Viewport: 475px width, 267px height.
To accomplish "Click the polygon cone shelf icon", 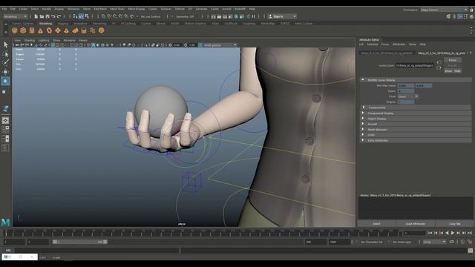I will [40, 30].
